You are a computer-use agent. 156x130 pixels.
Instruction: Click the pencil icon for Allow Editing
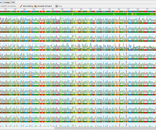click(x=21, y=6)
